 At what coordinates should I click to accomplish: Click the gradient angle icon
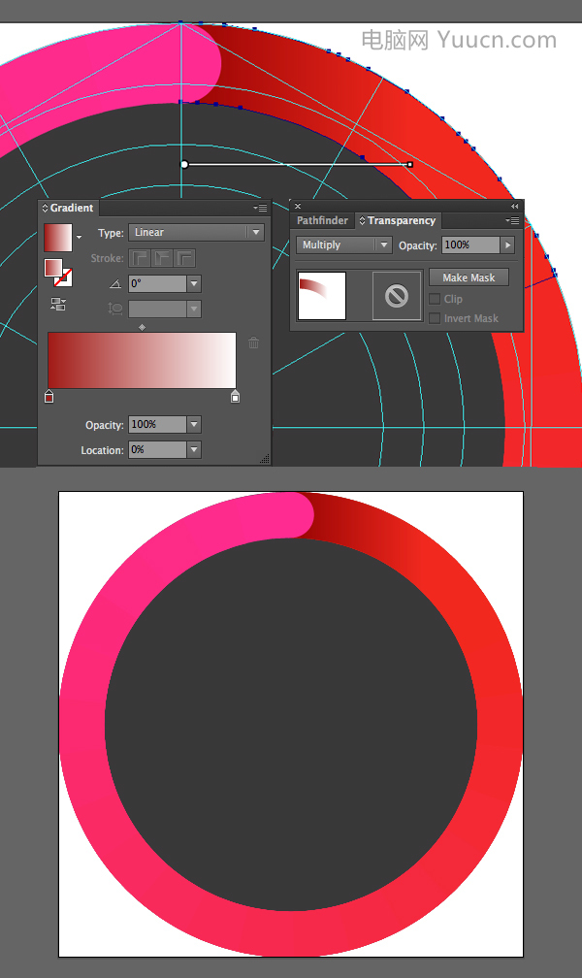(115, 283)
